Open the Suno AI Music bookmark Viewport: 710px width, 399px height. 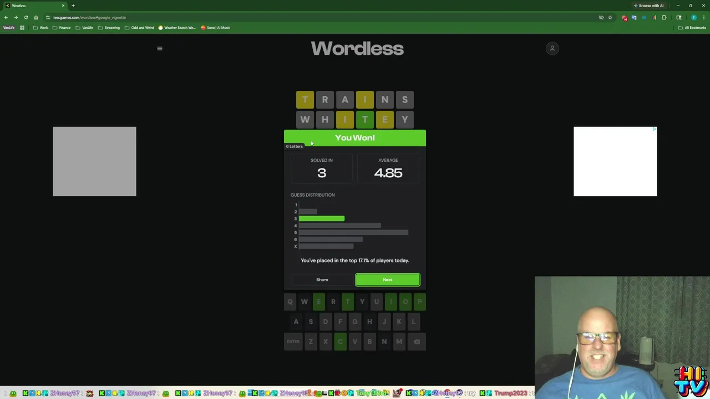point(215,28)
